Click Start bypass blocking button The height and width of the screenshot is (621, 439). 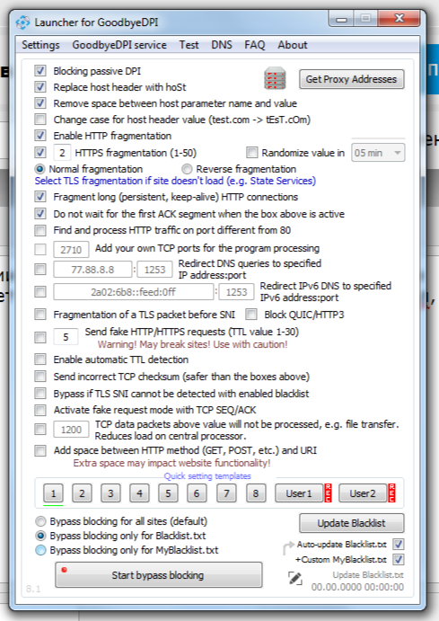[158, 574]
